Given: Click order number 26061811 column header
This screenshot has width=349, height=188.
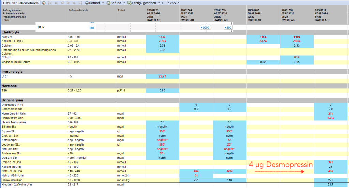Looking at the screenshot, I should click(320, 10).
